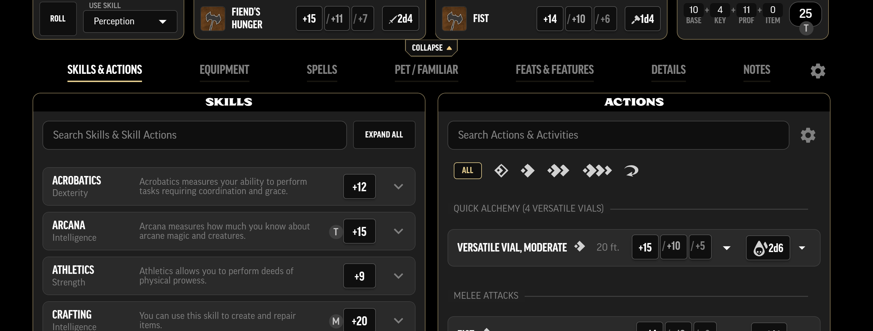Click the Fist weapon icon

point(454,19)
